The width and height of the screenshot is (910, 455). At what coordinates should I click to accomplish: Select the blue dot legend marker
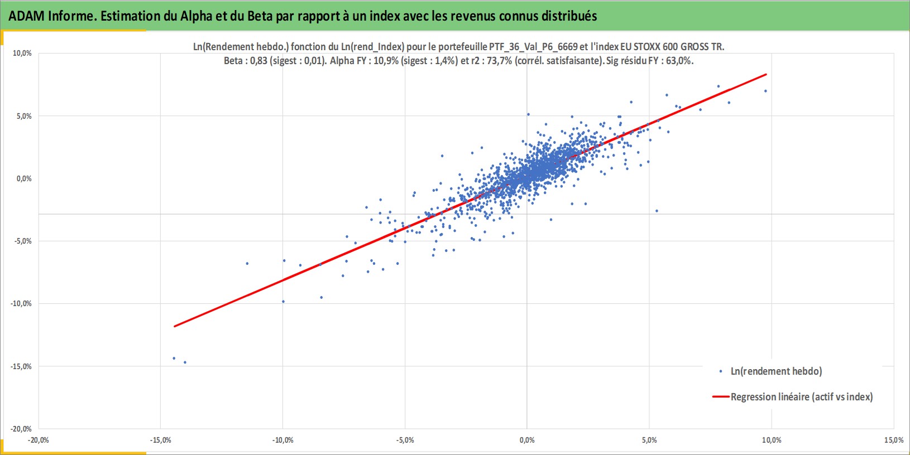(721, 371)
